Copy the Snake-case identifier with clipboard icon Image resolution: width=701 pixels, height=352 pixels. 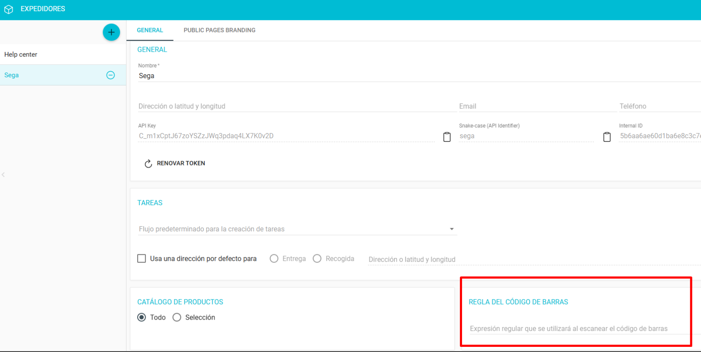(x=607, y=137)
